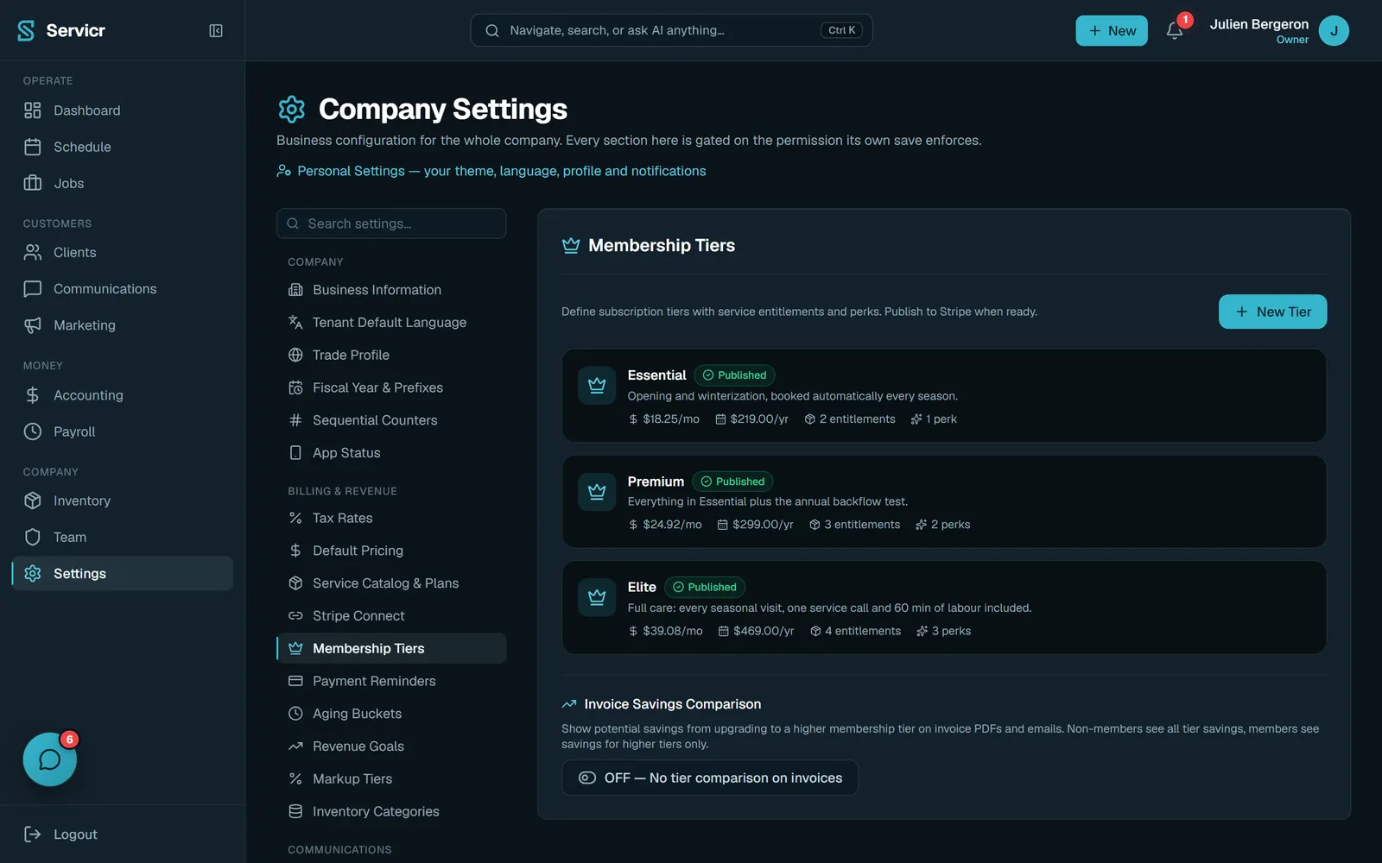Click the Company Settings gear icon
This screenshot has height=863, width=1382.
(292, 109)
